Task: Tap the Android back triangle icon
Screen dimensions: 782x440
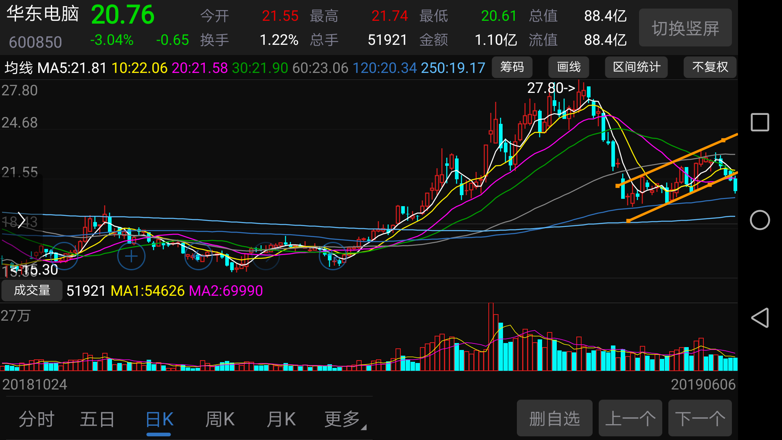Action: 760,318
